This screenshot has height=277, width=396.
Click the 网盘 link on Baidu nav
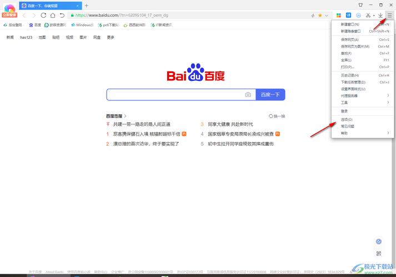click(x=97, y=37)
